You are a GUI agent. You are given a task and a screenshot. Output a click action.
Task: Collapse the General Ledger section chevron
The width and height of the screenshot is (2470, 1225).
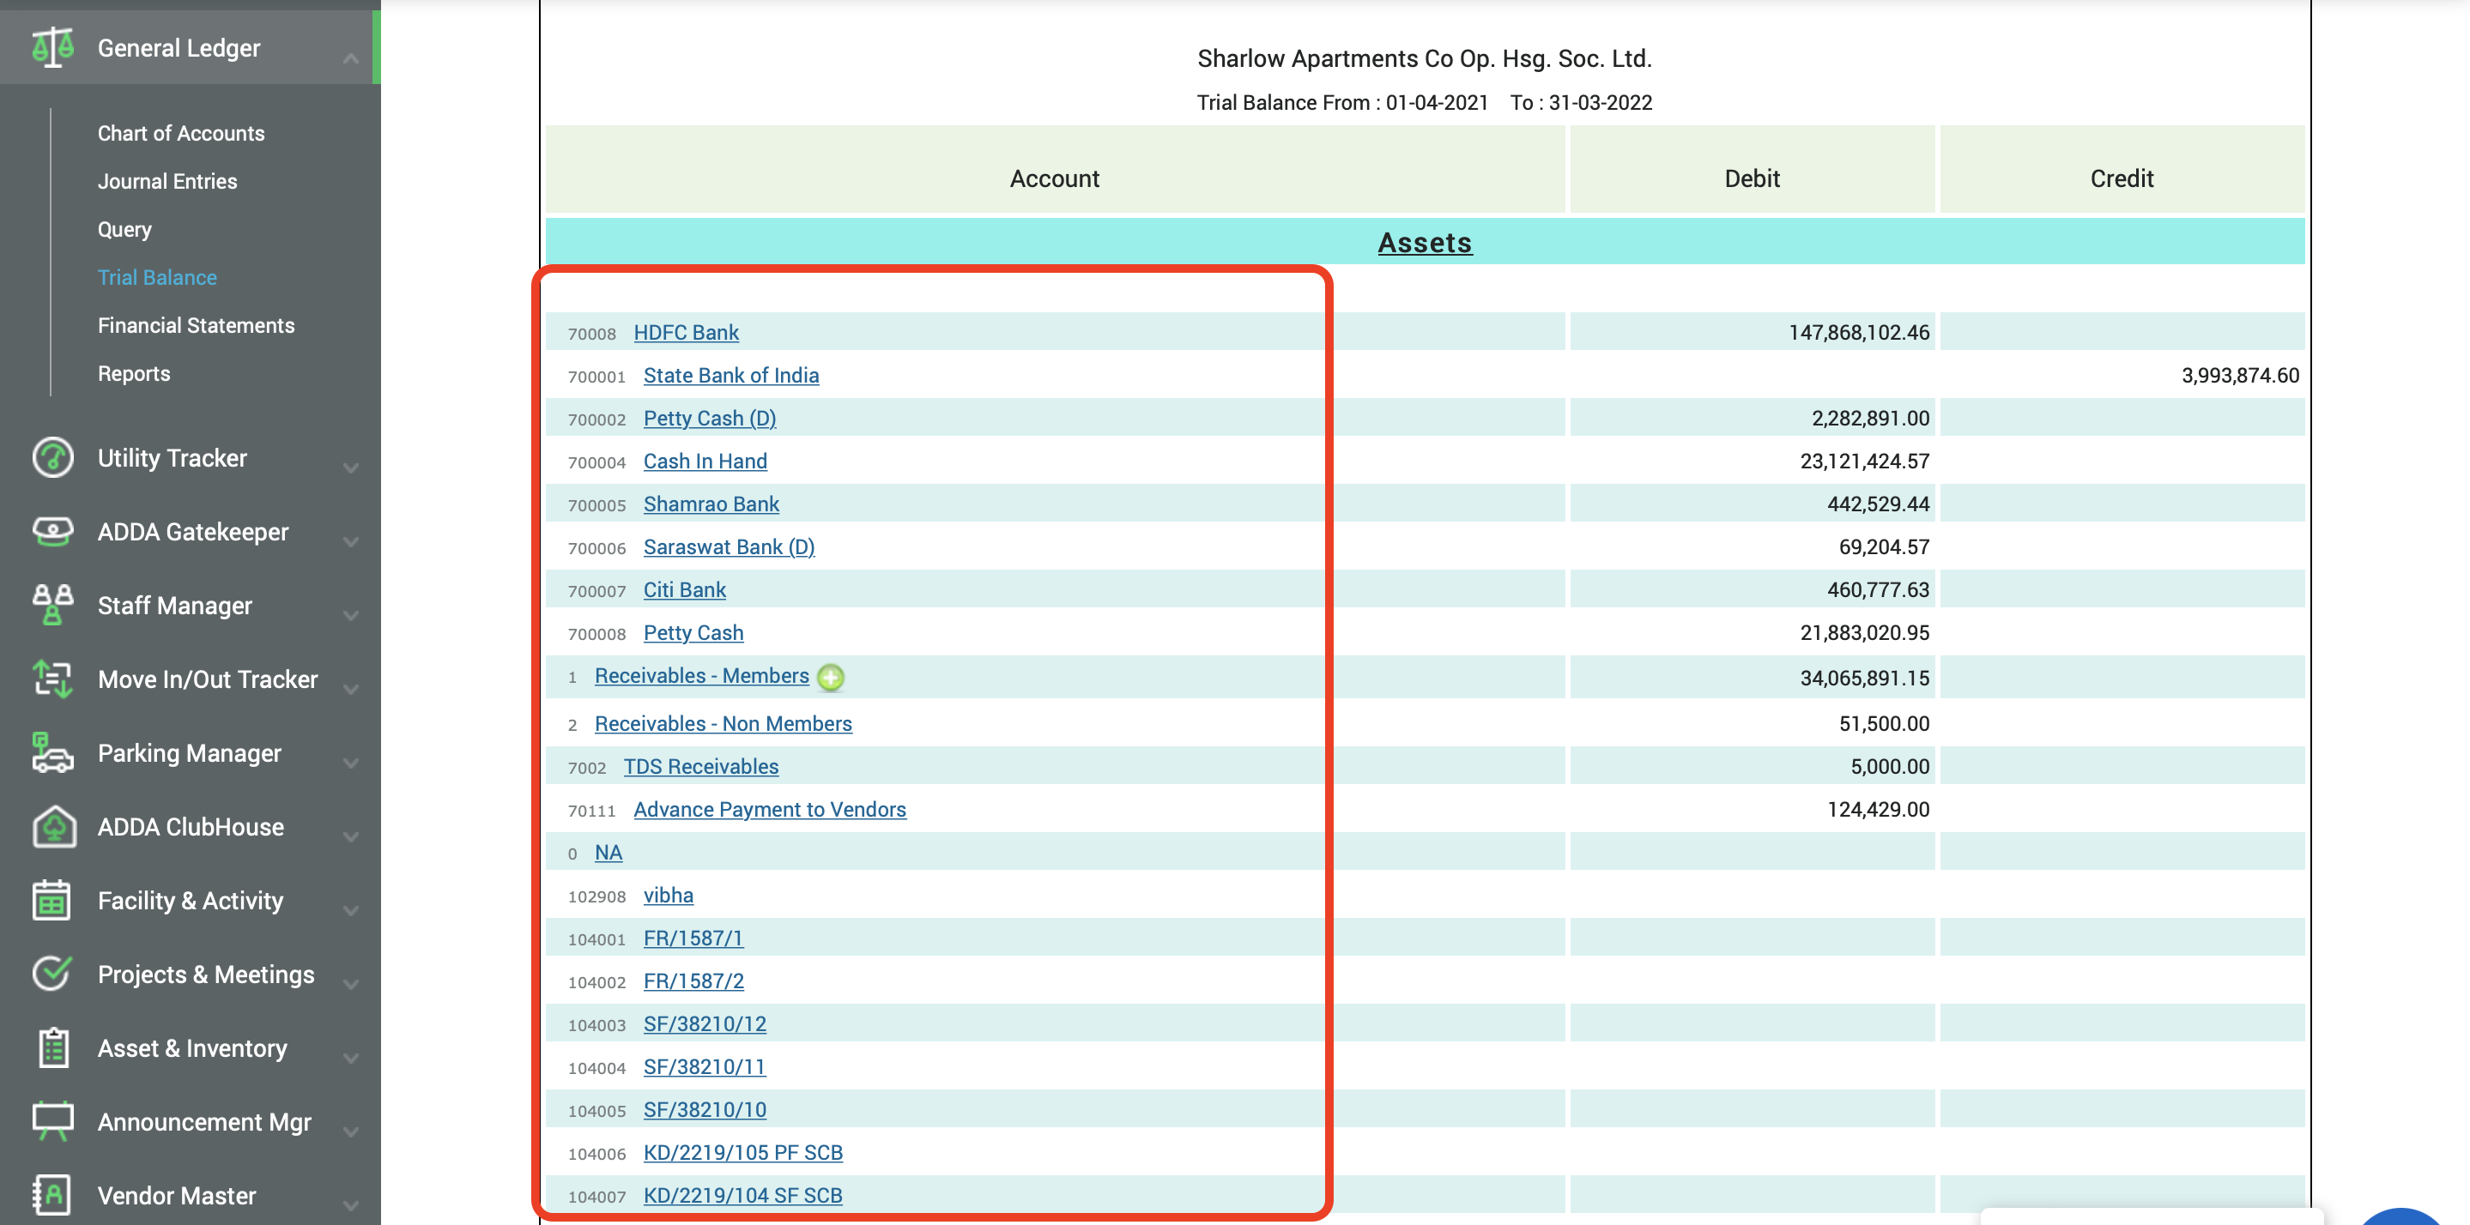351,57
